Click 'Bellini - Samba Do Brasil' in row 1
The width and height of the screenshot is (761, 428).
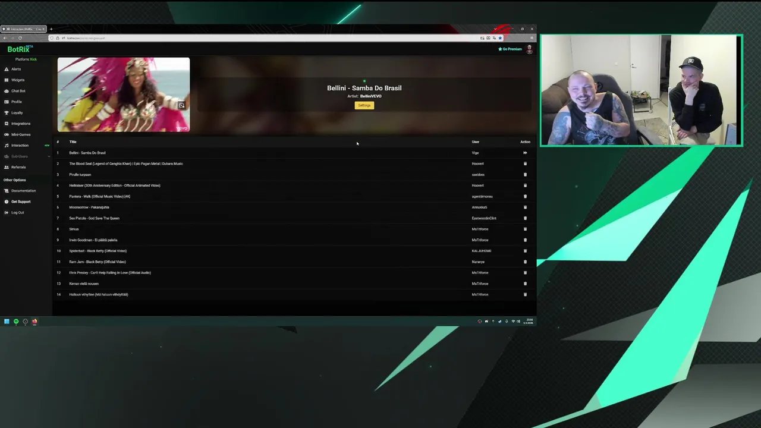(x=87, y=153)
